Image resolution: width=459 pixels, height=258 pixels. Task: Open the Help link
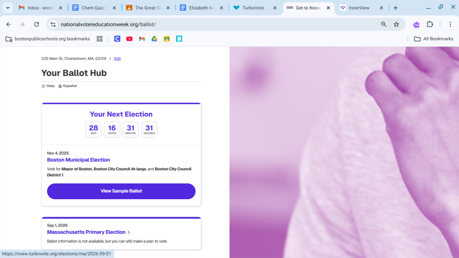(x=48, y=86)
